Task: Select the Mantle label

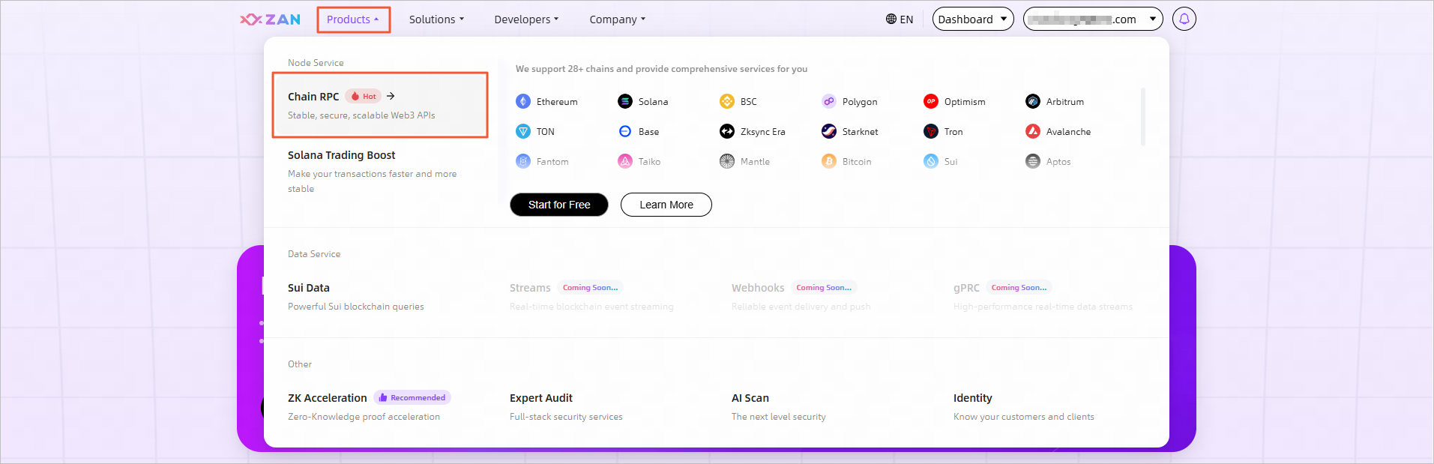Action: [755, 161]
